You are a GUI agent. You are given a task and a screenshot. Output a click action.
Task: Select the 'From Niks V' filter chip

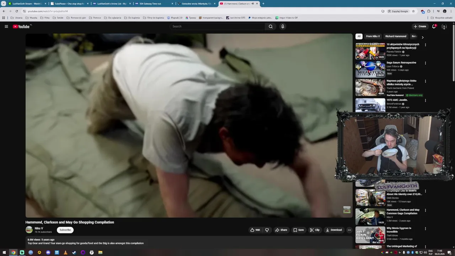(373, 36)
